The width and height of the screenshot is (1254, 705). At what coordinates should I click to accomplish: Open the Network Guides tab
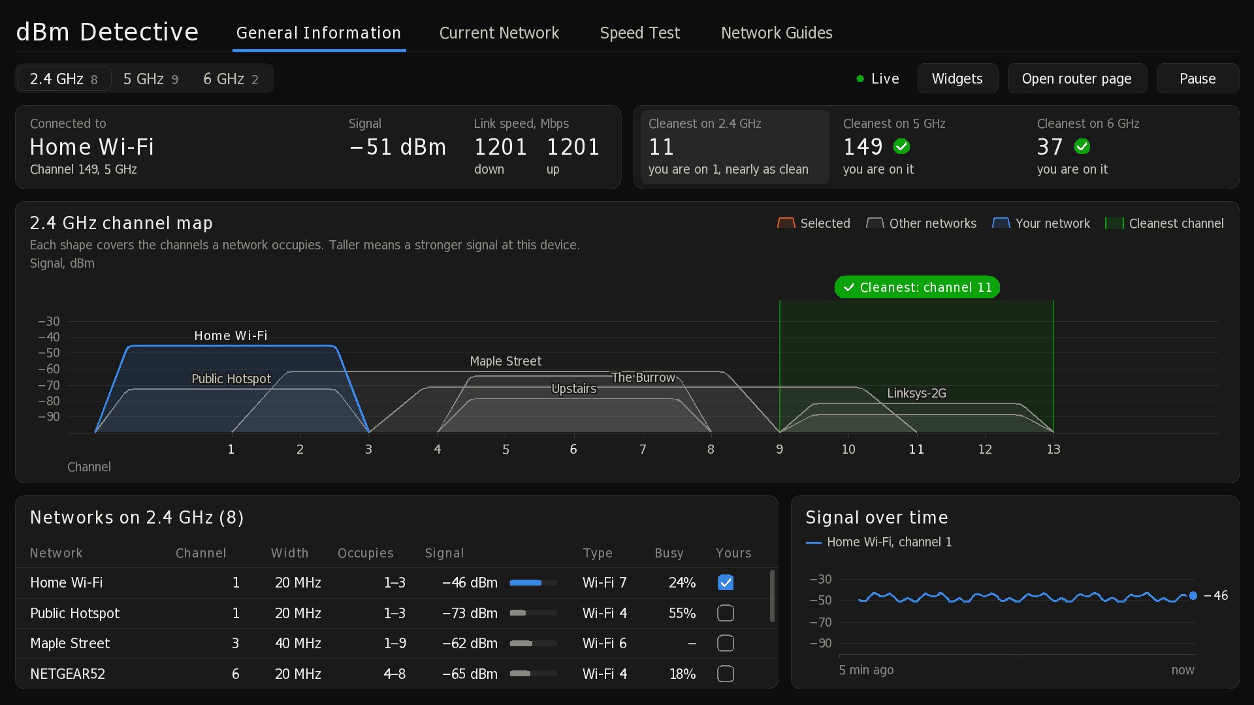point(777,33)
